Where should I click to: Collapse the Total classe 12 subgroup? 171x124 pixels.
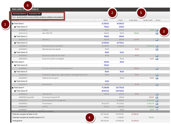(x=15, y=43)
